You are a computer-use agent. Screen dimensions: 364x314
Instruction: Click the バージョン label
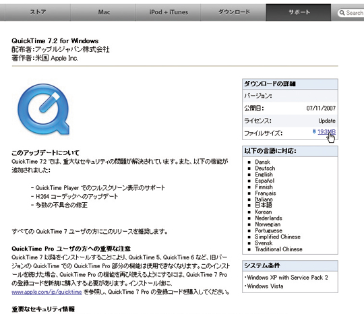(258, 96)
